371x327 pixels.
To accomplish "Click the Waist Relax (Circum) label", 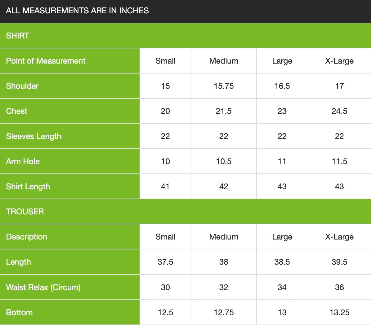I will click(x=43, y=287).
